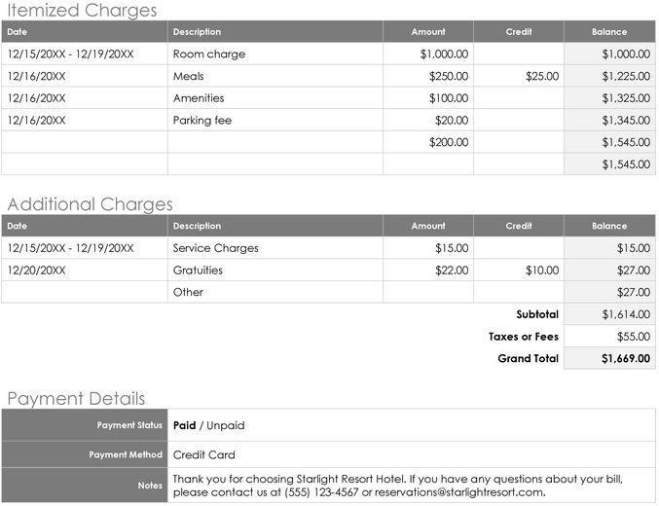Click the Unpaid status option
This screenshot has height=506, width=659.
click(x=225, y=425)
